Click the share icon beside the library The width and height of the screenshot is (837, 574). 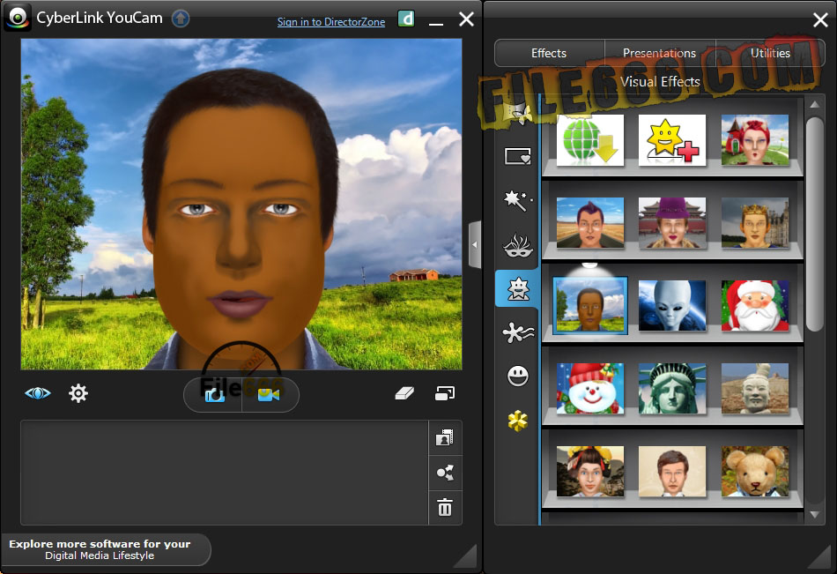click(445, 473)
